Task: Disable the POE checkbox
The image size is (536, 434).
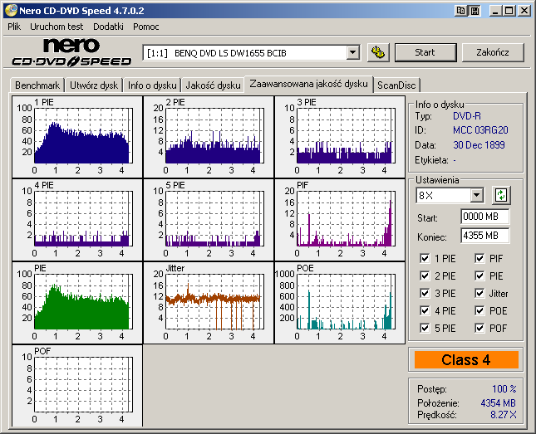Action: point(479,310)
